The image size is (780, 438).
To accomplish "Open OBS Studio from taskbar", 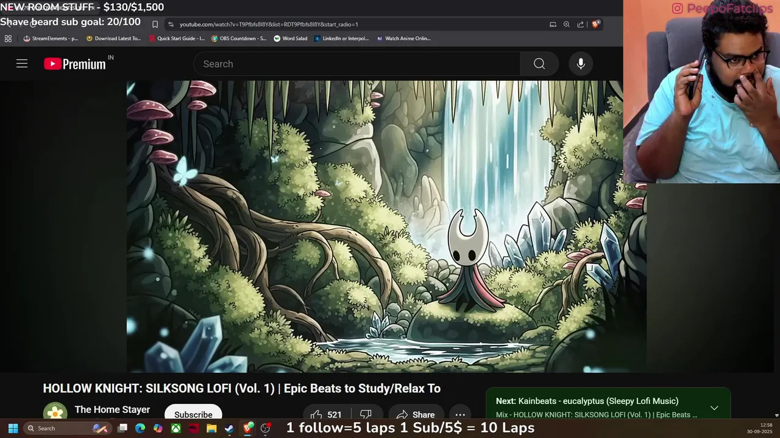I will [265, 428].
